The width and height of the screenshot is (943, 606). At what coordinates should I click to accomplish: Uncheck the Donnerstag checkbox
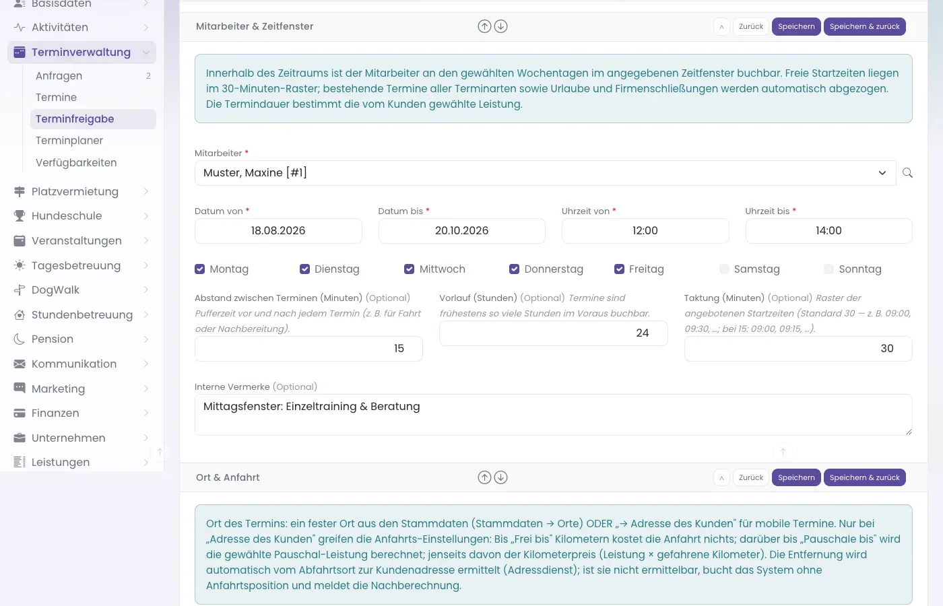coord(515,269)
